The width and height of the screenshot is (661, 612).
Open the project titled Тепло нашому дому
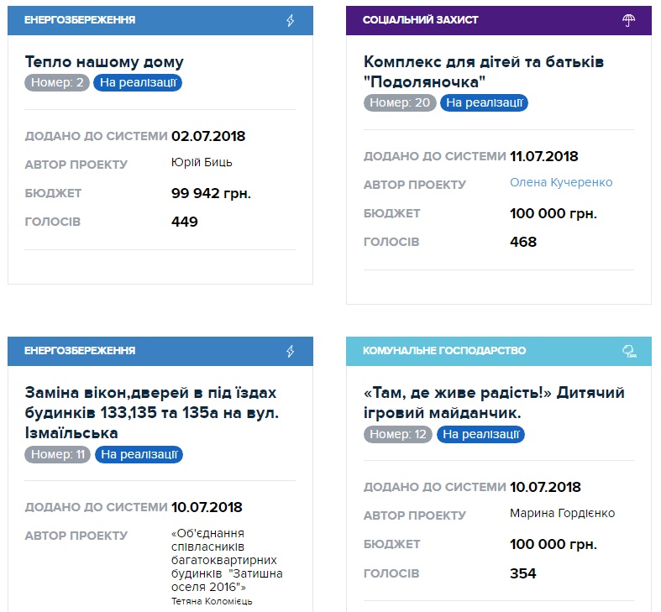click(x=104, y=61)
